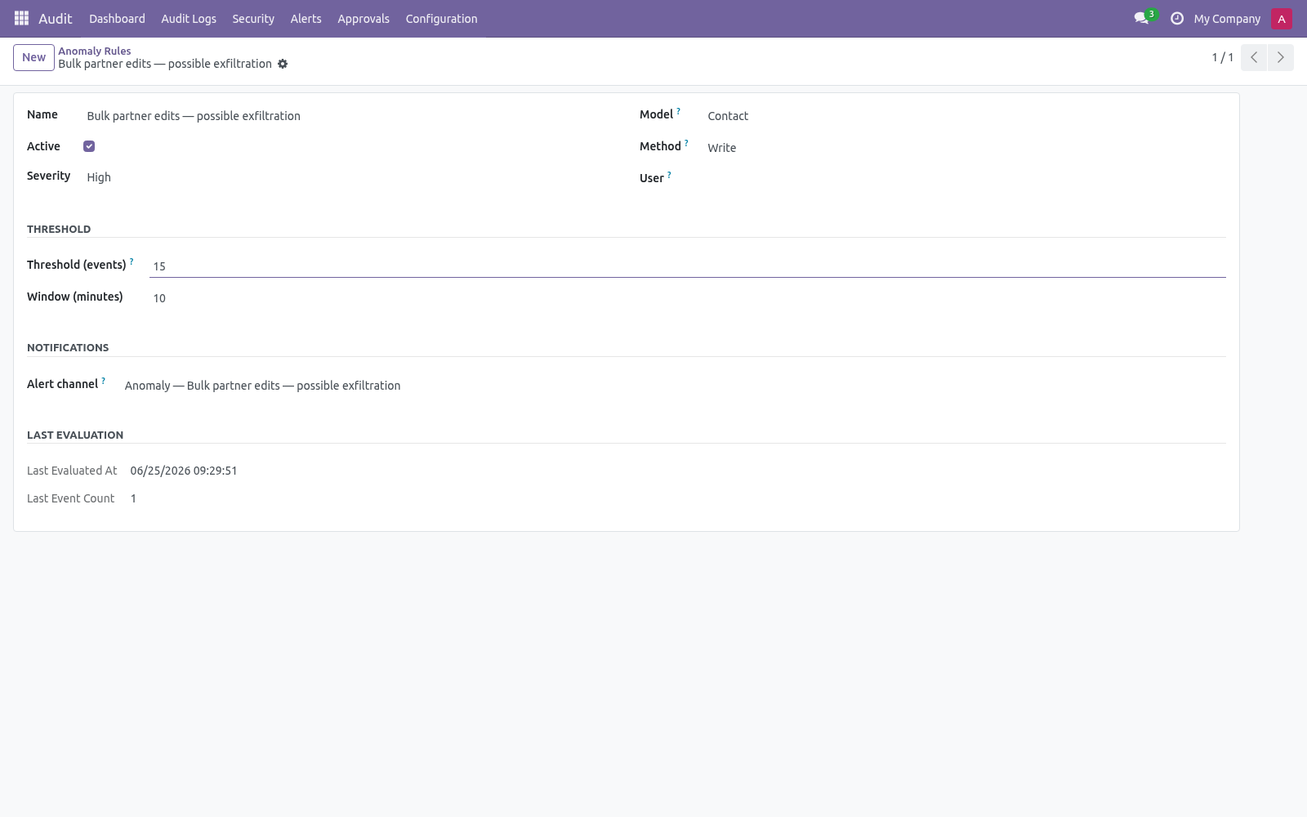
Task: Edit the Threshold (events) value 15
Action: click(x=688, y=266)
